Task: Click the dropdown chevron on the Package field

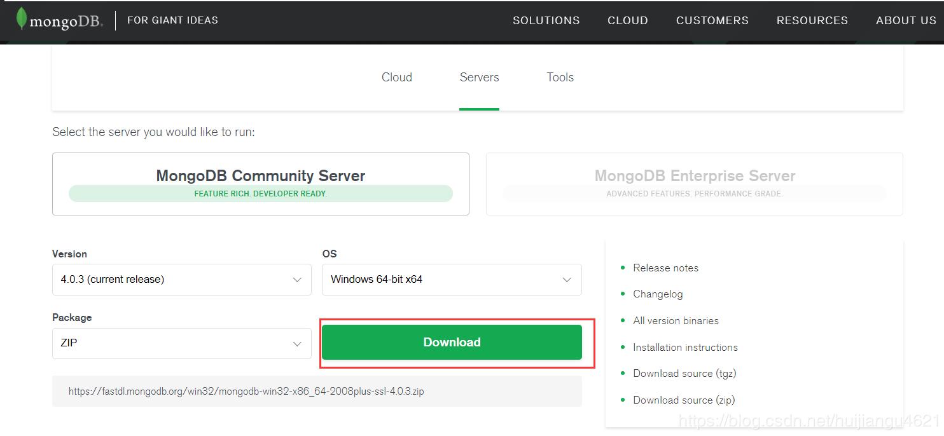Action: (296, 343)
